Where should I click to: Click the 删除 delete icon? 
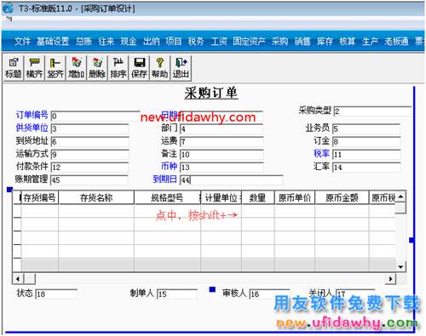click(x=97, y=68)
